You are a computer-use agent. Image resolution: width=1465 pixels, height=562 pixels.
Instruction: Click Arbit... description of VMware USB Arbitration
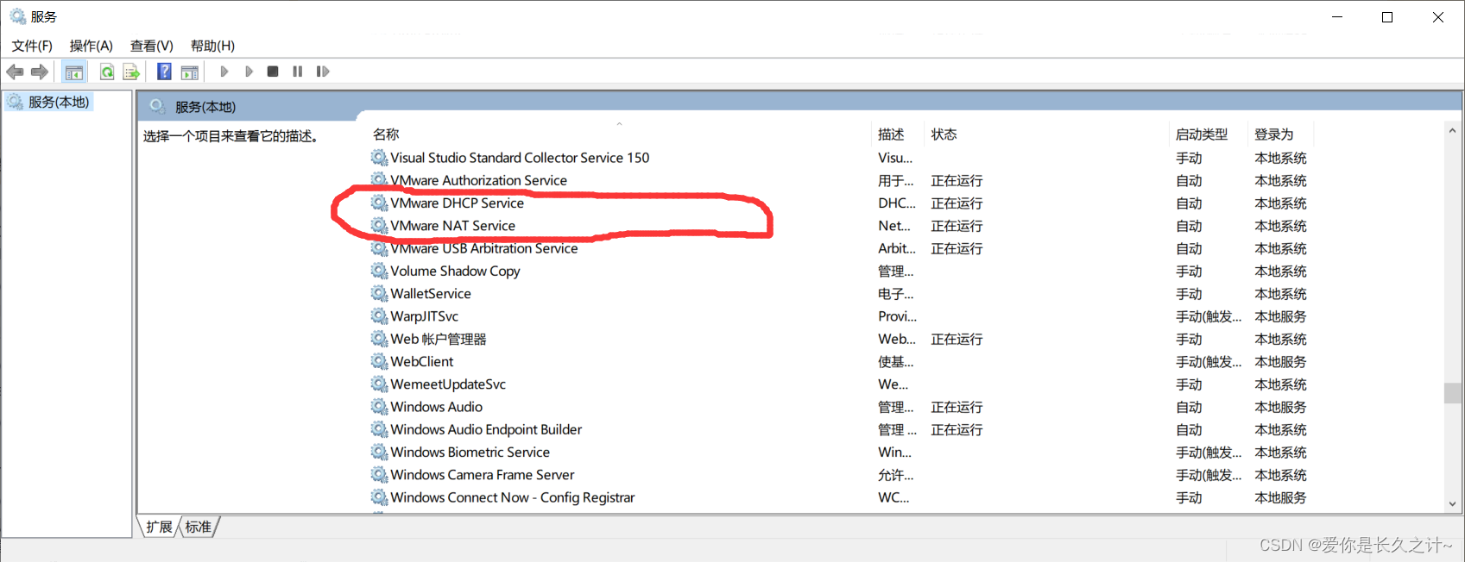897,248
